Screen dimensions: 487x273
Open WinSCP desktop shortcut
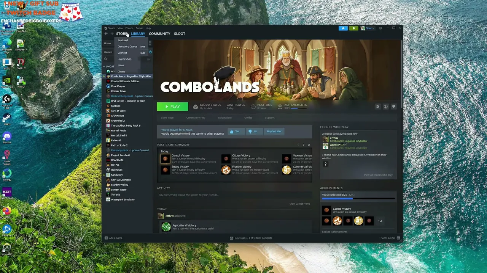click(x=21, y=82)
